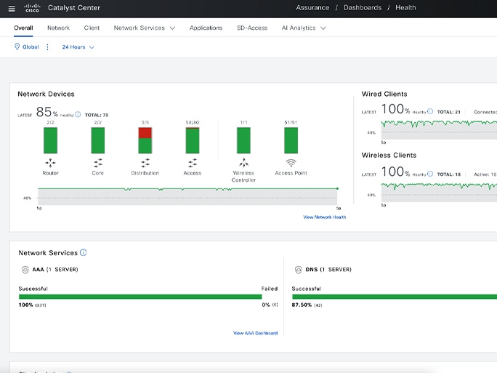Screen dimensions: 497x373
Task: Click the Wired Clients healthy info icon
Action: pos(430,111)
